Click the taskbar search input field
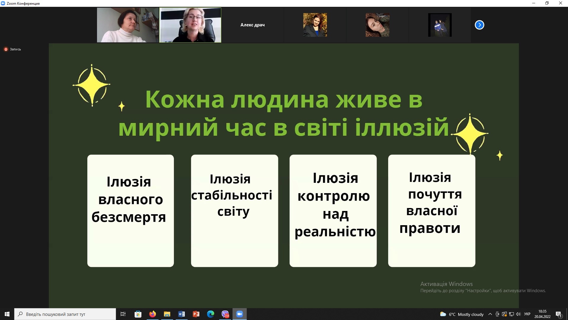Viewport: 568px width, 320px height. coord(65,314)
